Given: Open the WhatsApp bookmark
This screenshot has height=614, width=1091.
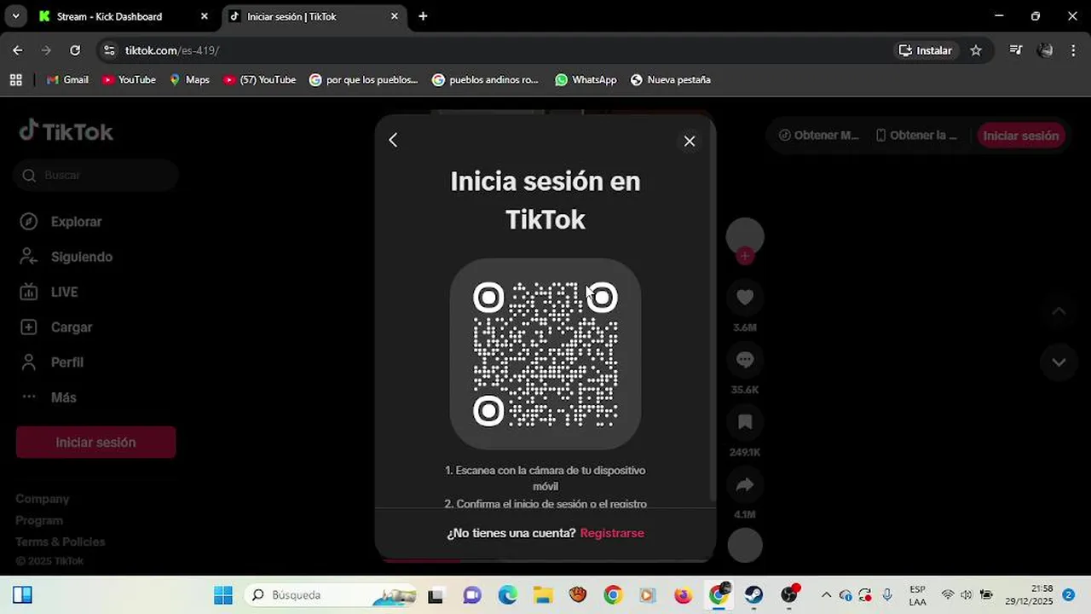Looking at the screenshot, I should pyautogui.click(x=586, y=79).
